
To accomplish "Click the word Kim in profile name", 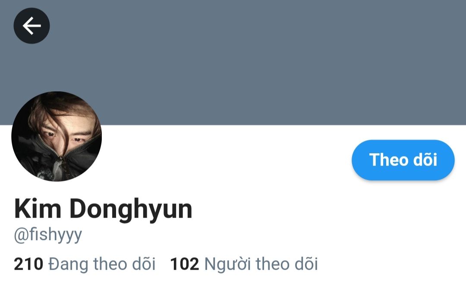I will click(x=38, y=209).
